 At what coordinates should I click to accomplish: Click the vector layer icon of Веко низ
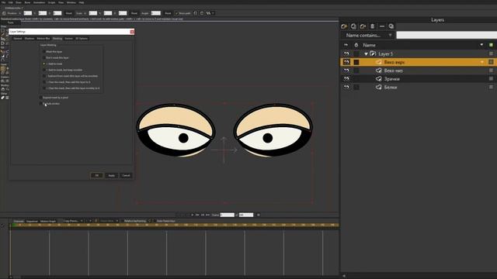coord(379,71)
